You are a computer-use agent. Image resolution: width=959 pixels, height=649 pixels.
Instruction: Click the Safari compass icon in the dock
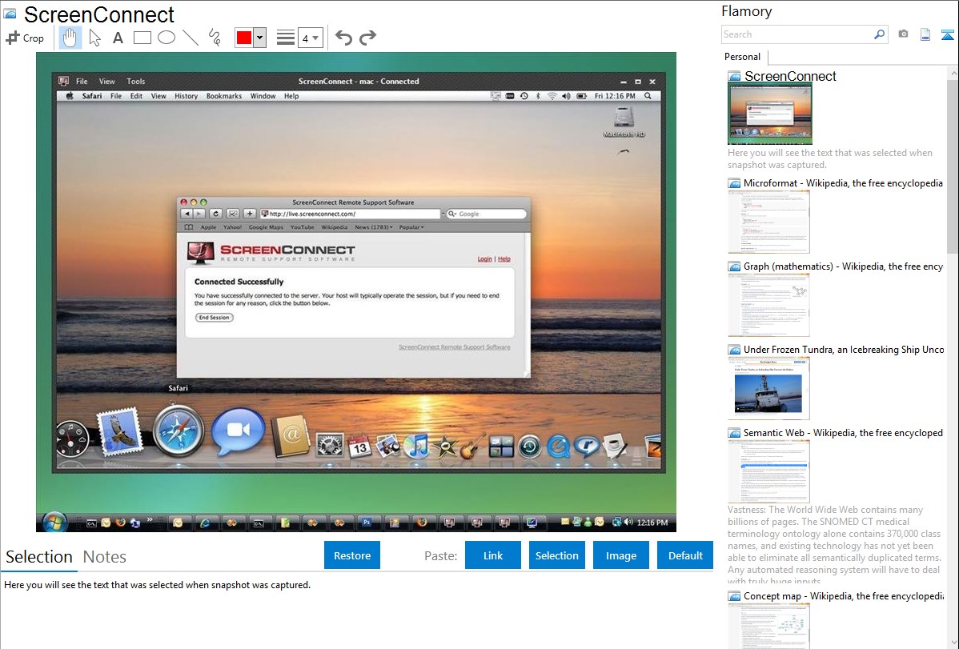178,431
